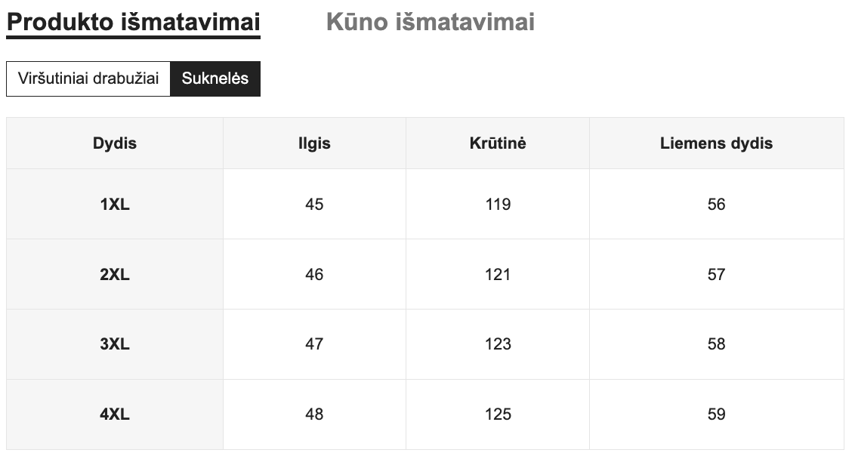Choose the Viršutiniai drabužiai category

pos(88,79)
